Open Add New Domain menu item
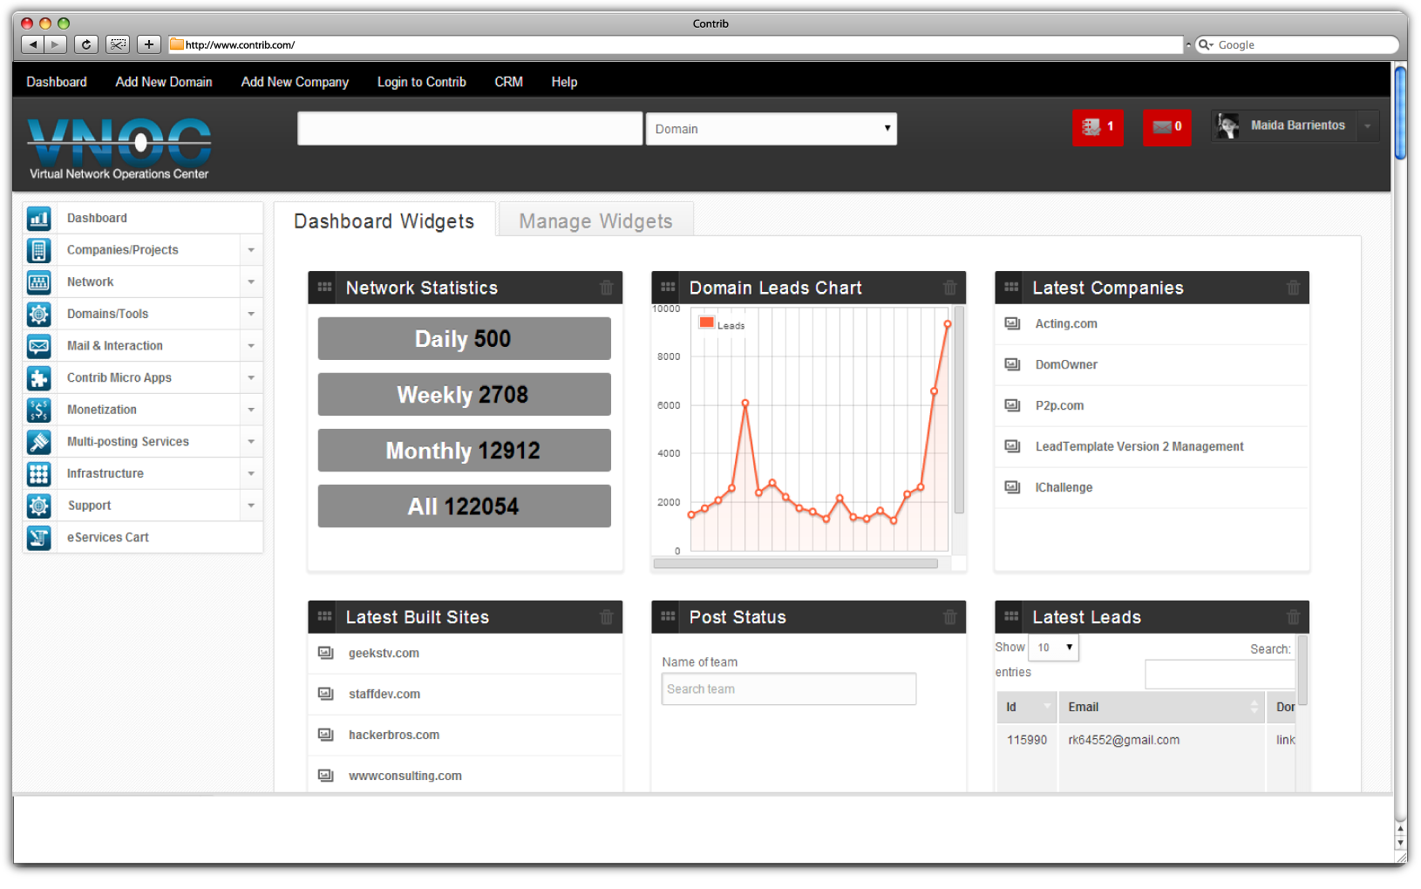Image resolution: width=1421 pixels, height=889 pixels. [x=164, y=82]
